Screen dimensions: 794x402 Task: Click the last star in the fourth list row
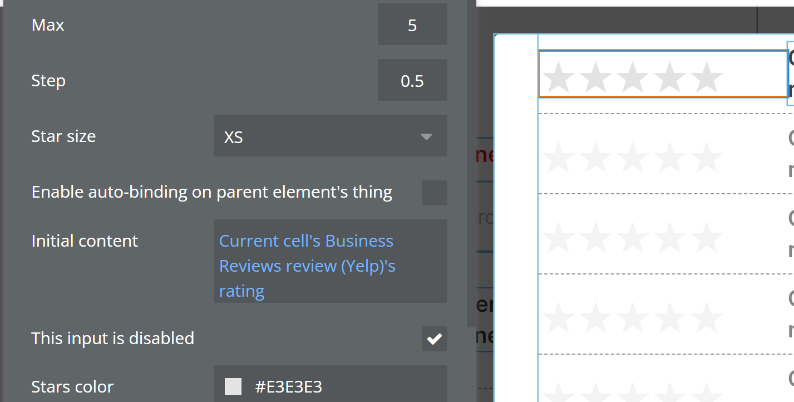tap(707, 317)
